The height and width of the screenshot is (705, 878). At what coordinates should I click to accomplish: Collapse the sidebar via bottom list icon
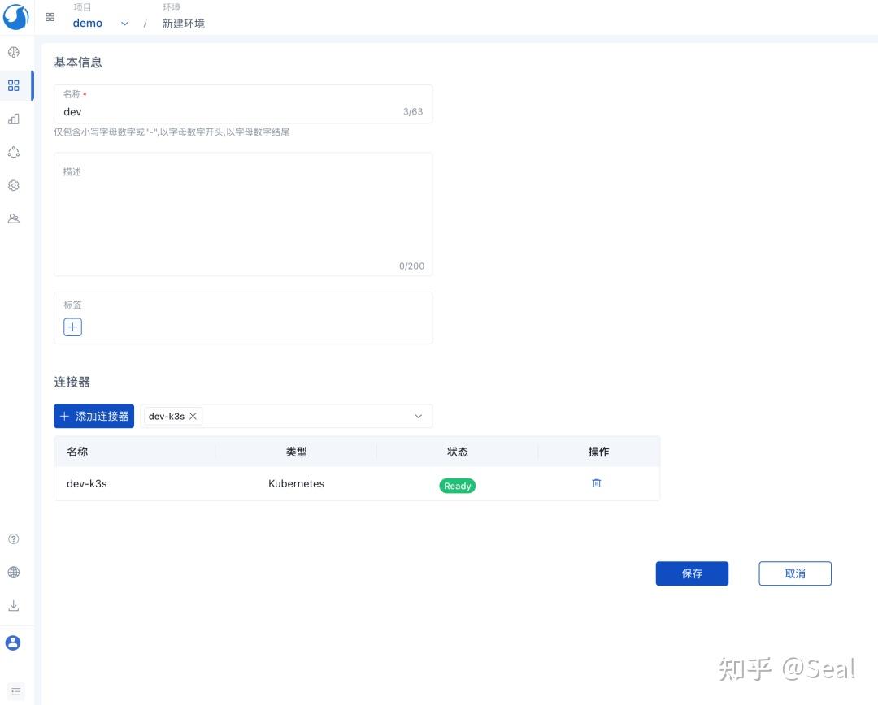(x=15, y=691)
